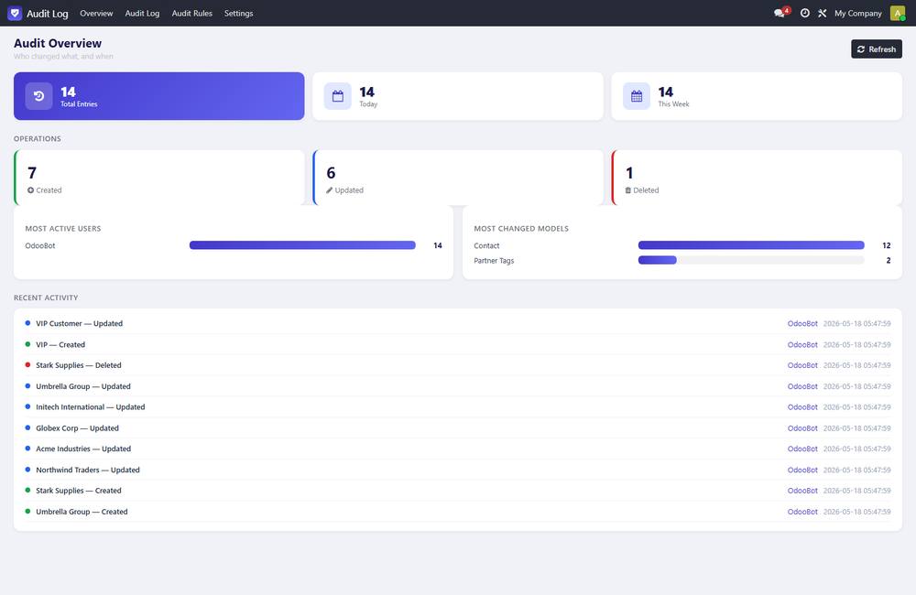Image resolution: width=916 pixels, height=595 pixels.
Task: Click the count 2 beside Partner Tags bar
Action: 888,260
